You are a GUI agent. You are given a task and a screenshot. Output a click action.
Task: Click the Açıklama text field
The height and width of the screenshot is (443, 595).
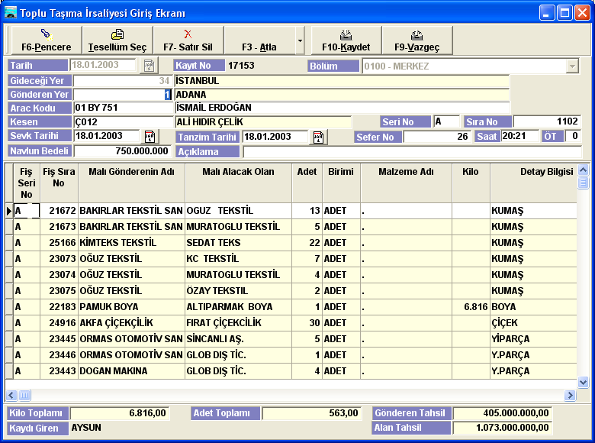pos(412,151)
